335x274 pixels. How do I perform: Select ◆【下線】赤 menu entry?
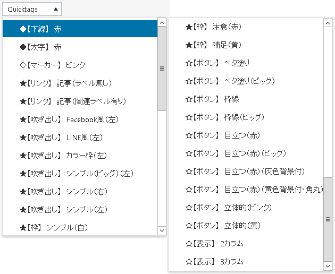point(80,29)
